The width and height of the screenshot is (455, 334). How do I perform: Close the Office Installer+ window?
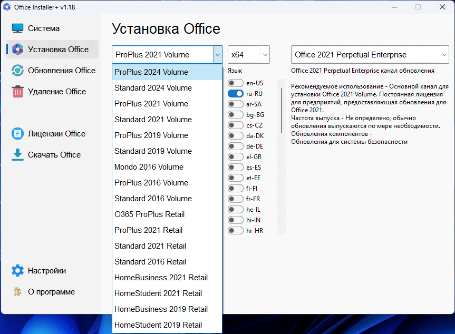pos(442,7)
